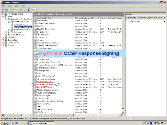Click the Smartcard Logon template icon
Image resolution: width=167 pixels, height=125 pixels.
tap(35, 96)
